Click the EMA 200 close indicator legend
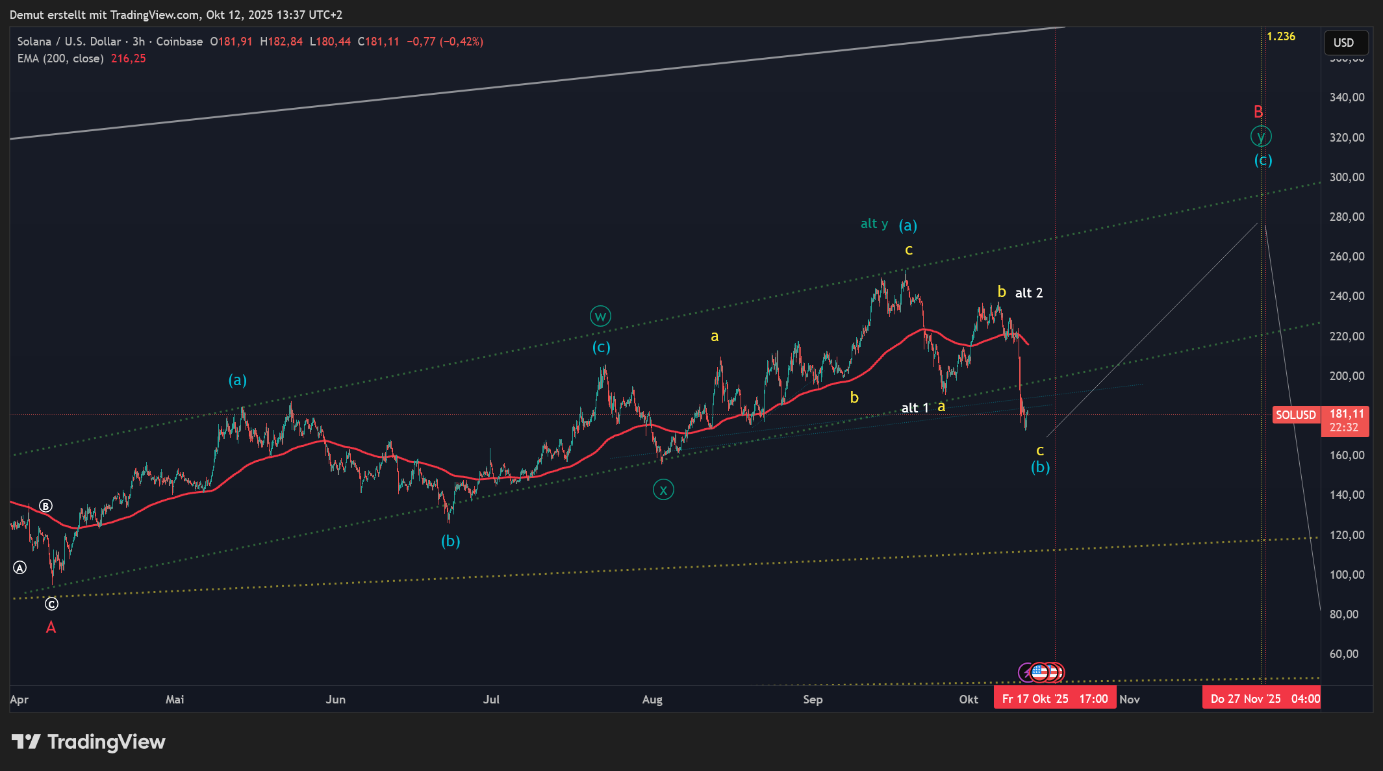The width and height of the screenshot is (1383, 771). (x=60, y=58)
